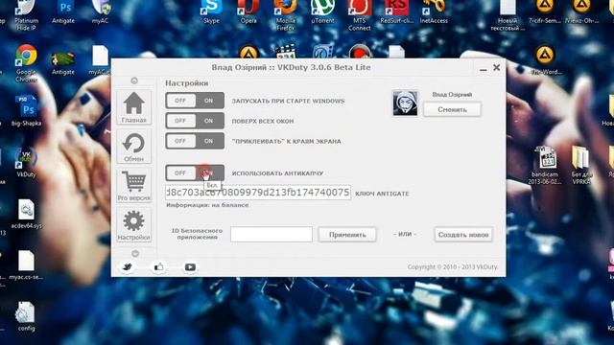Open the Twitter bird icon link
The image size is (614, 345).
pos(128,267)
